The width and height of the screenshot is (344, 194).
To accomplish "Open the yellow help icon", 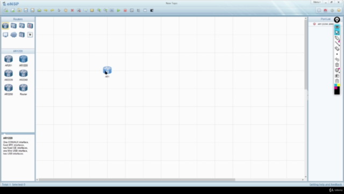I will [x=339, y=10].
